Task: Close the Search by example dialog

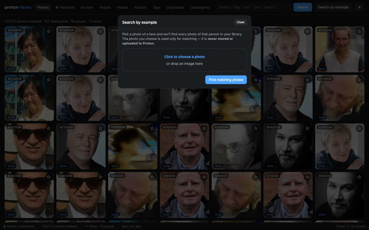Action: (x=240, y=22)
